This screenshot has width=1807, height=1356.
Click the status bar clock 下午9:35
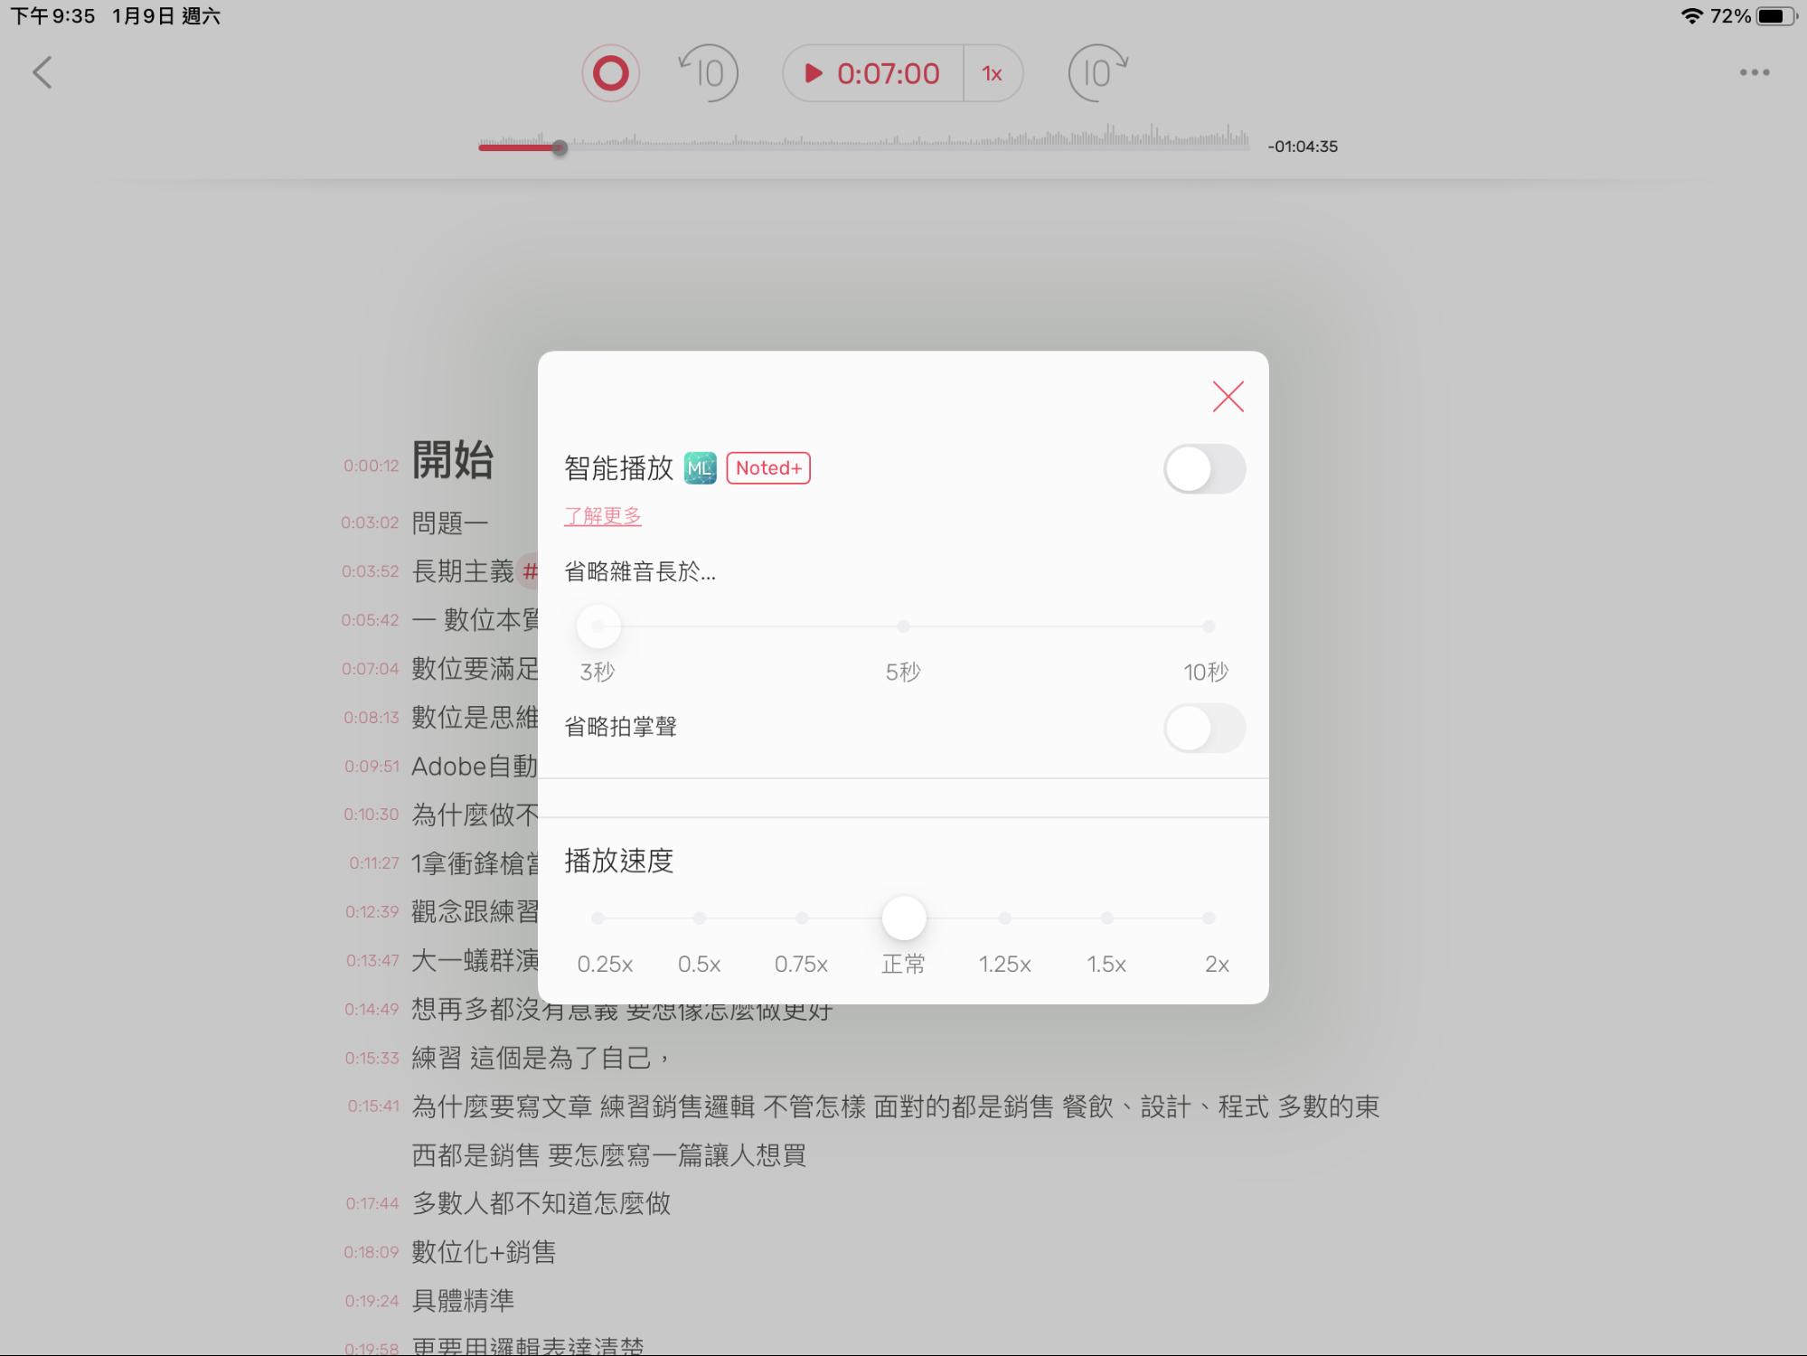click(52, 16)
